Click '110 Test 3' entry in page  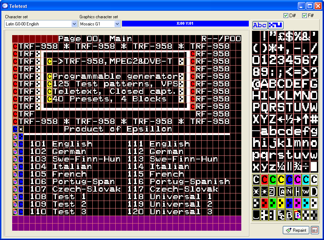58,212
